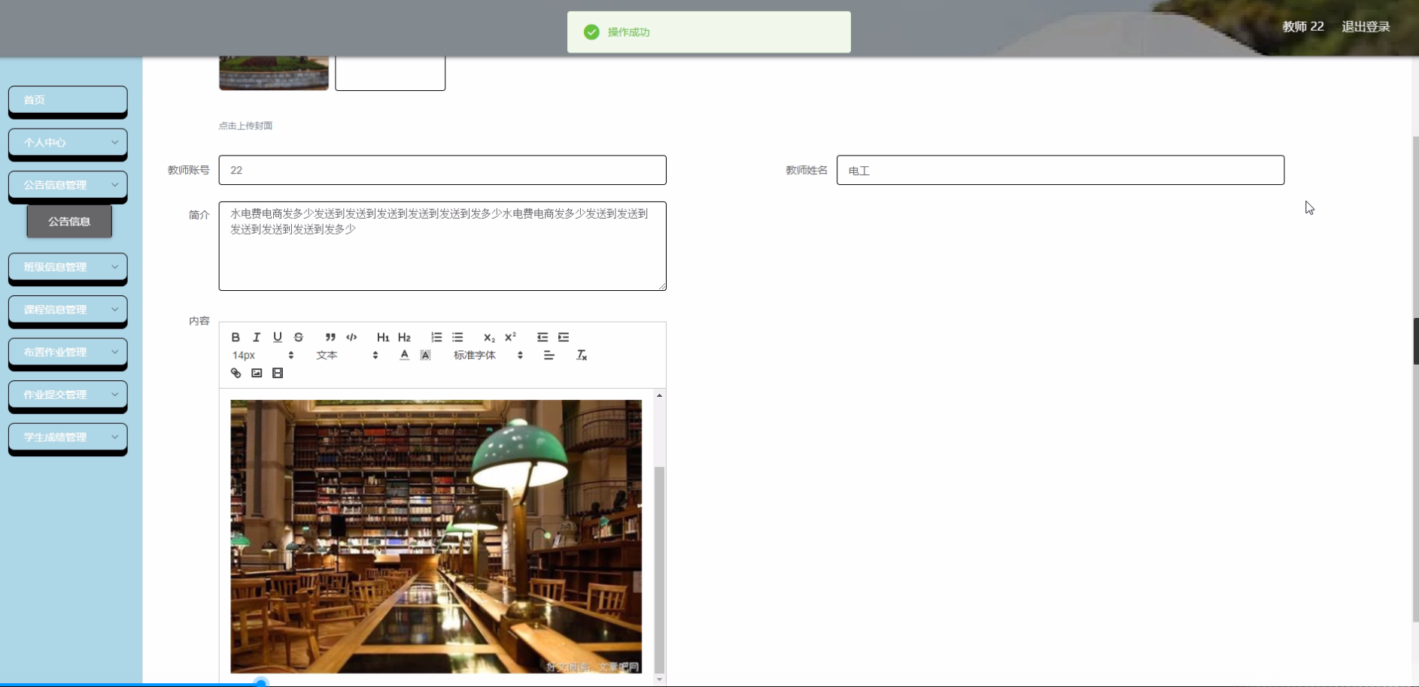The image size is (1419, 687).
Task: Apply italic formatting in the editor toolbar
Action: pyautogui.click(x=257, y=337)
